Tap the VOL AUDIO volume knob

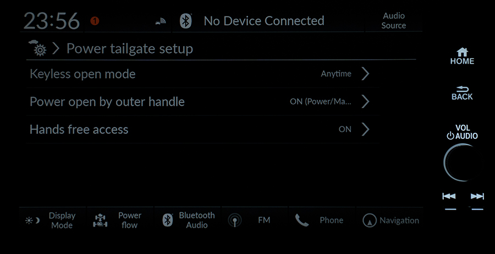(461, 163)
